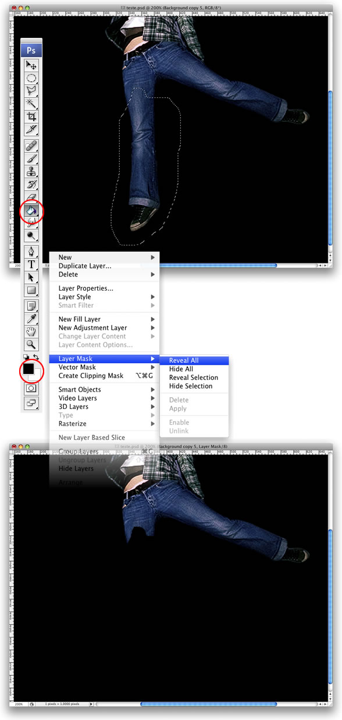
Task: Open the black foreground color swatch
Action: 28,369
